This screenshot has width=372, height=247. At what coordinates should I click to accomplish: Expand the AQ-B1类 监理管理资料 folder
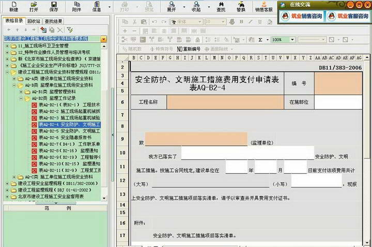click(x=21, y=91)
